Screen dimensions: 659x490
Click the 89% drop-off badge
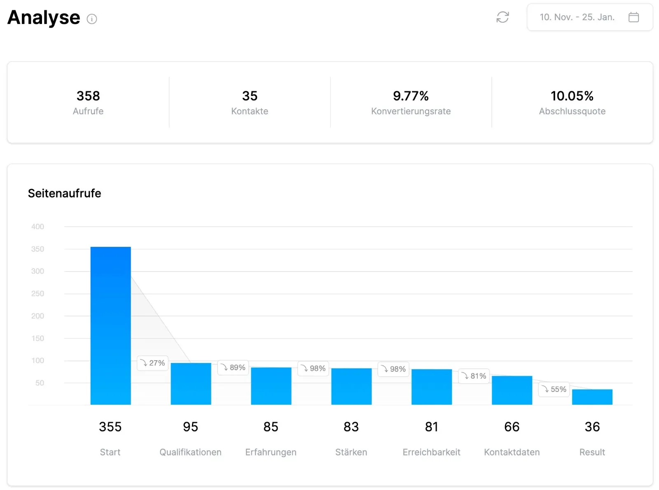pos(233,368)
